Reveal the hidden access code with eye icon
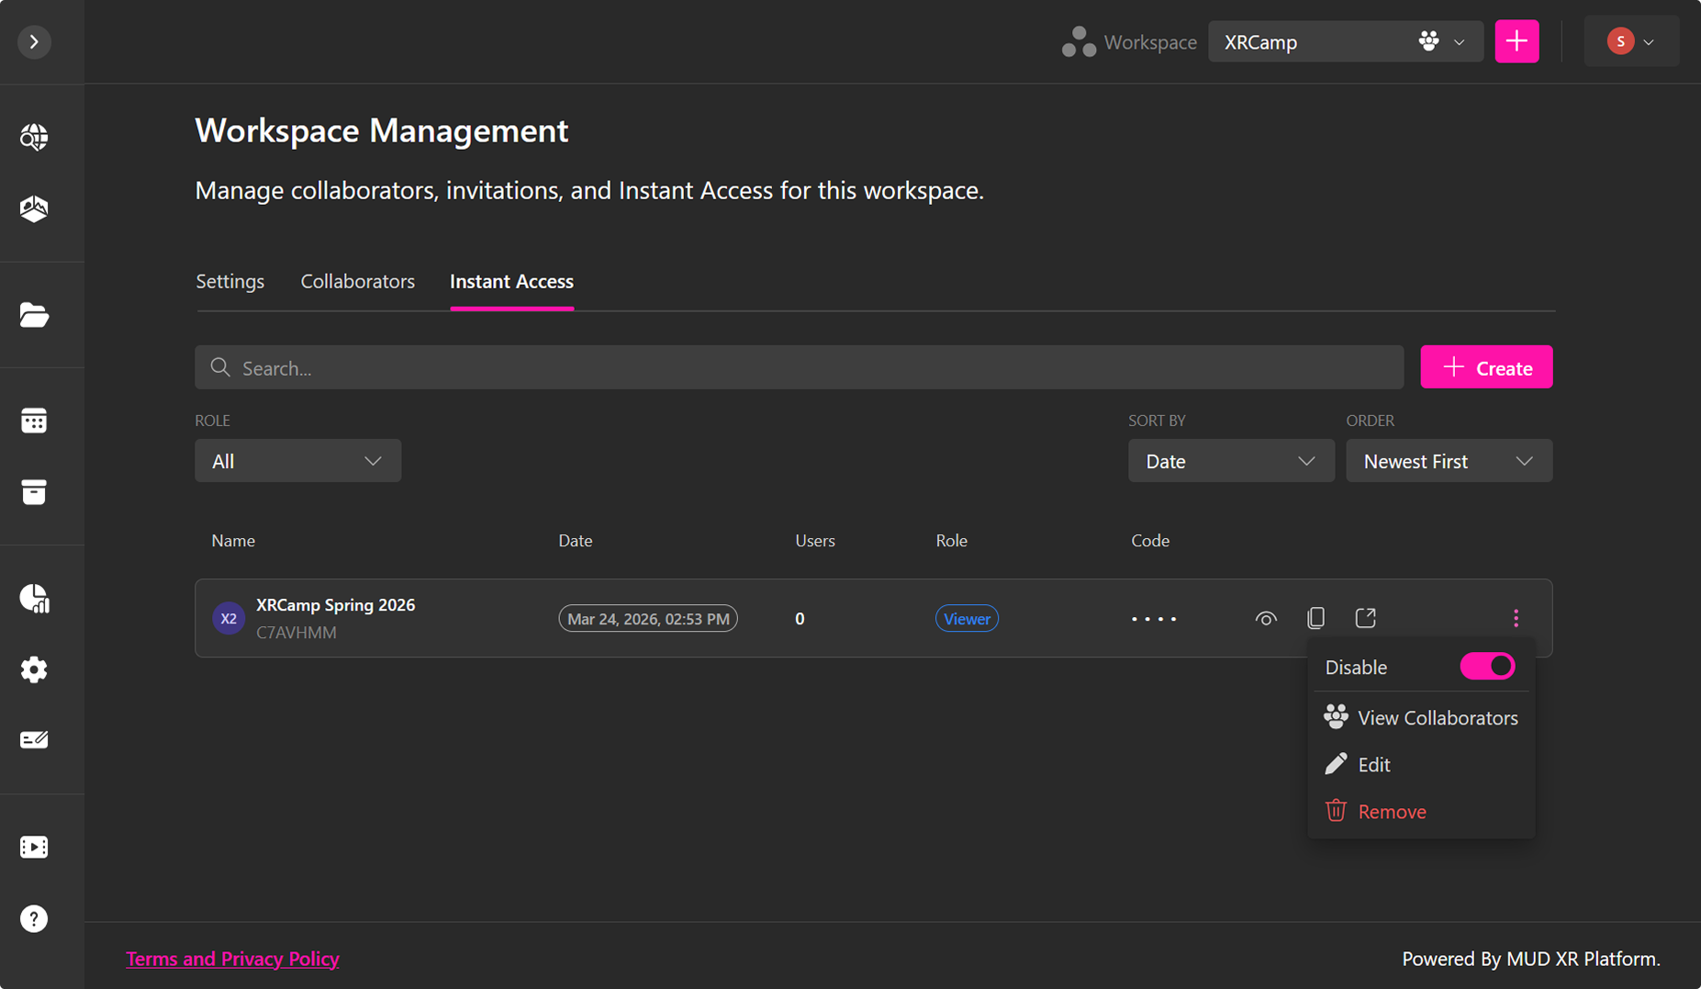 click(x=1266, y=618)
